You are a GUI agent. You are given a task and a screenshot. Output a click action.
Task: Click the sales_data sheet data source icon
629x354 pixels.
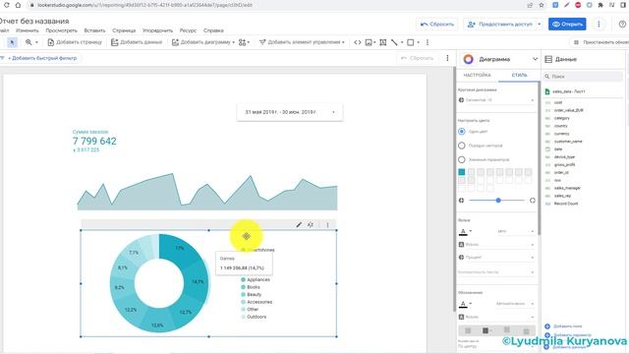(x=547, y=91)
